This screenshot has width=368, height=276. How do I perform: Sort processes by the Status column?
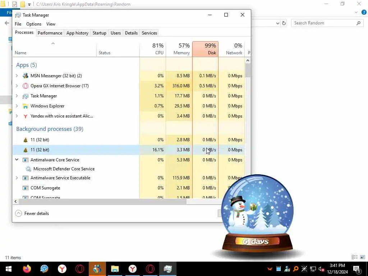pos(118,49)
